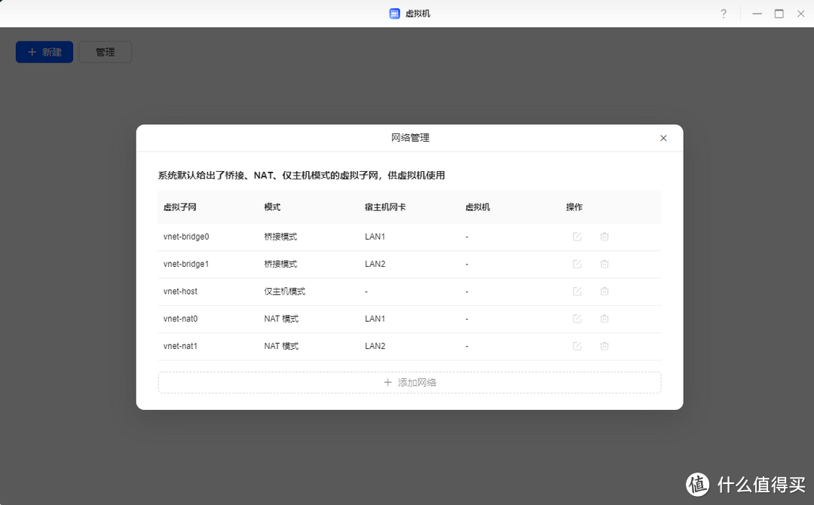Close the 网络管理 dialog
This screenshot has height=505, width=814.
tap(663, 138)
